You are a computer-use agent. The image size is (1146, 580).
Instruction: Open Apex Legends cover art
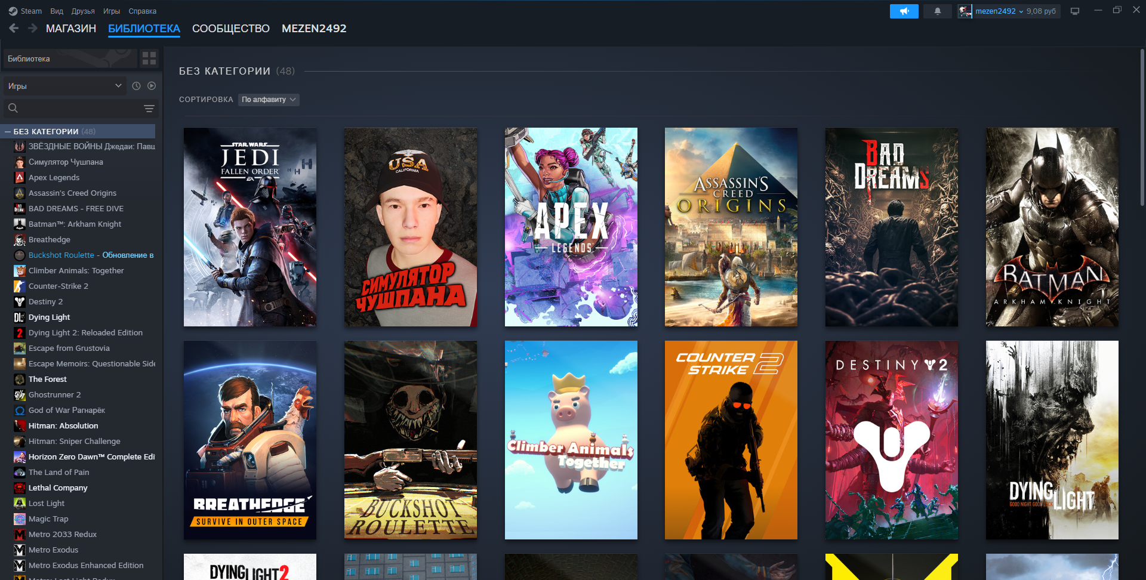click(x=571, y=227)
